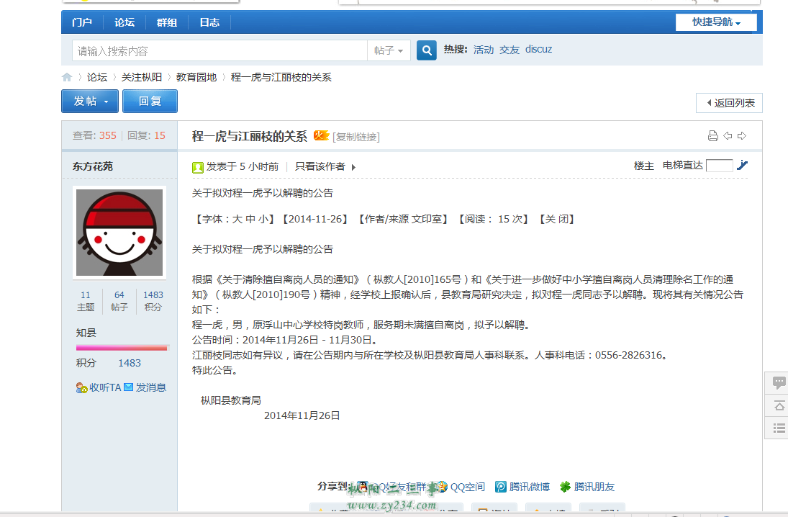
Task: Click the signature 枞阳县教育局
Action: [231, 400]
